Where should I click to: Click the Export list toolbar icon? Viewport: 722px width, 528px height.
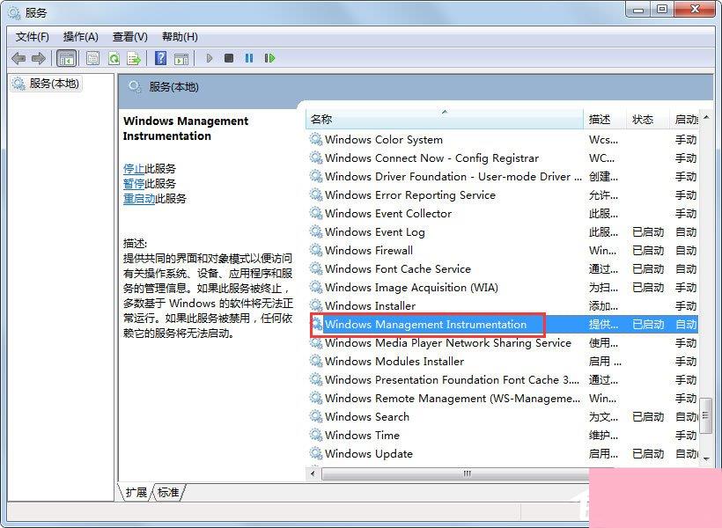pos(134,58)
